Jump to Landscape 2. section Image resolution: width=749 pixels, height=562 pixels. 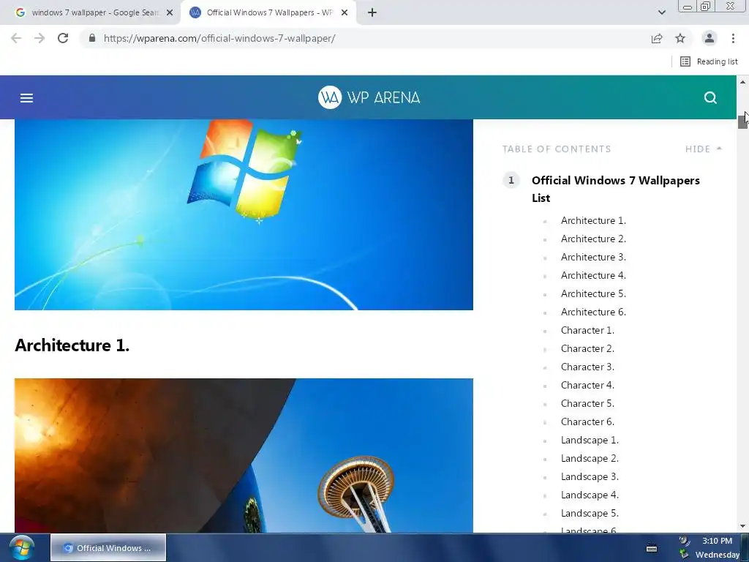pos(590,458)
